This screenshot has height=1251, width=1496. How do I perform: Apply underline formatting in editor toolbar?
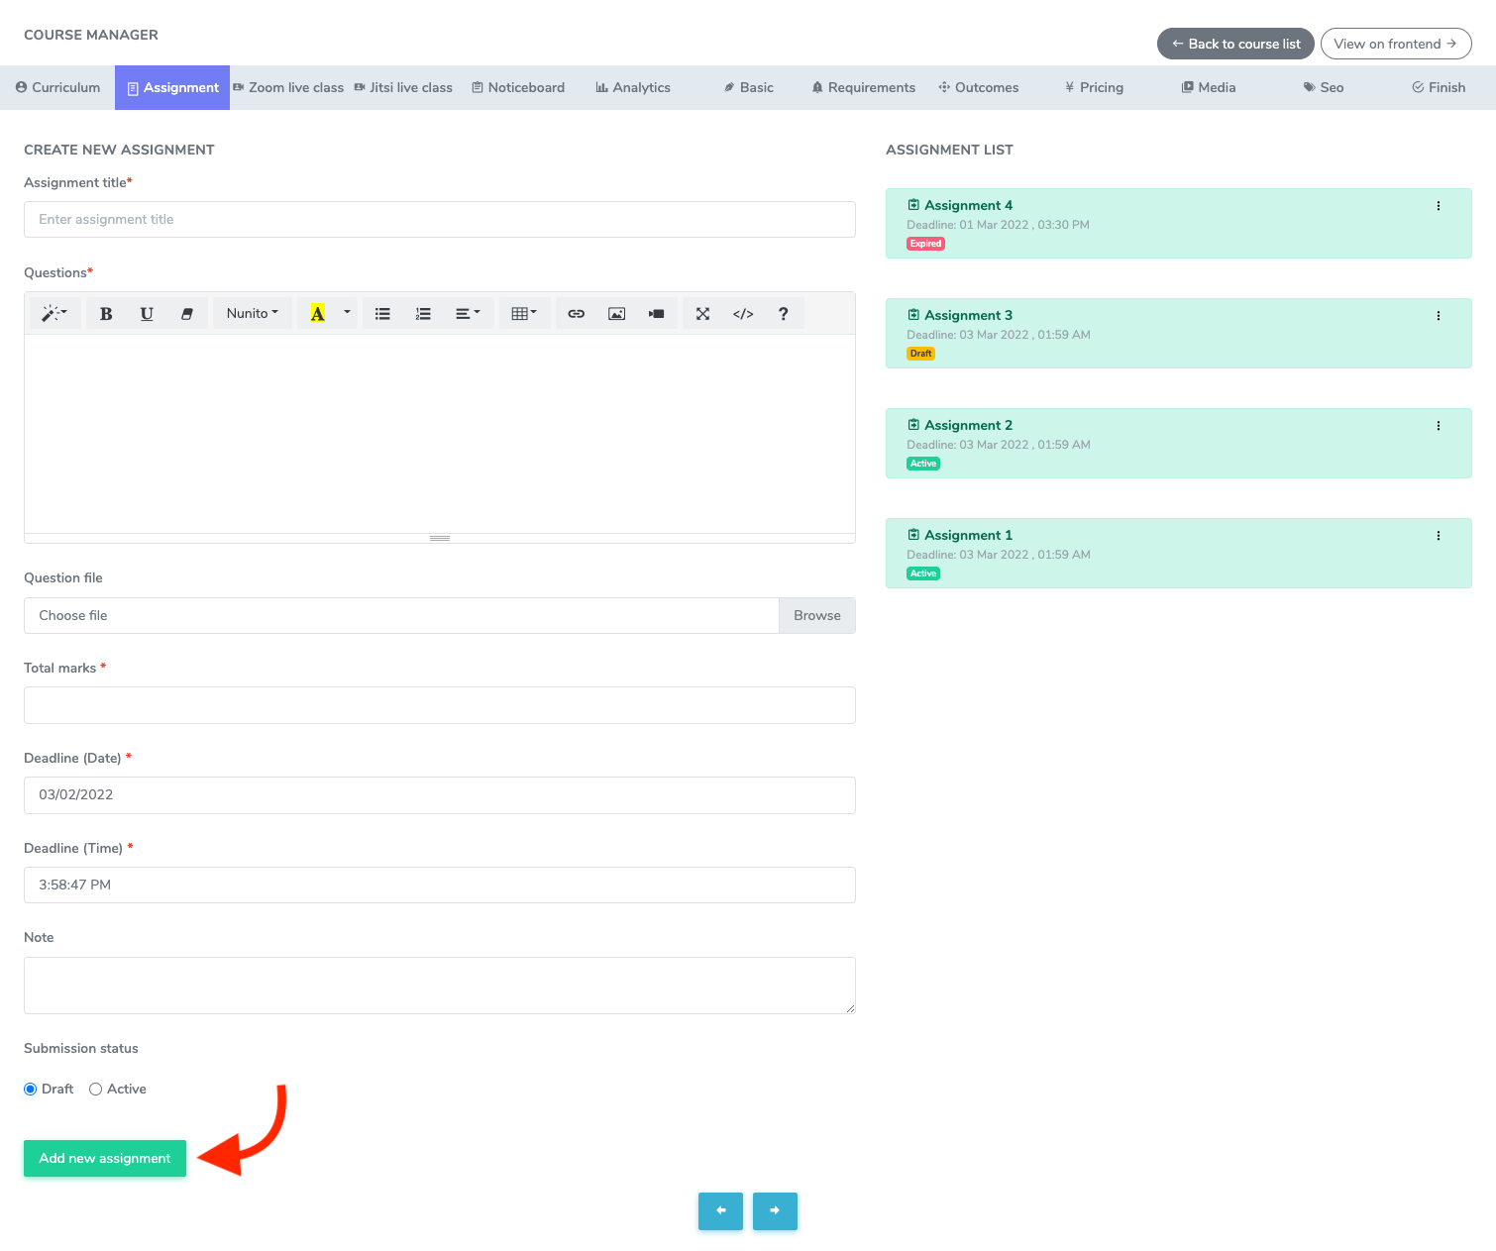147,314
